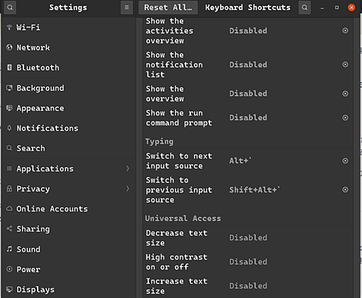Open the Settings hamburger menu
This screenshot has height=298, width=362.
127,7
